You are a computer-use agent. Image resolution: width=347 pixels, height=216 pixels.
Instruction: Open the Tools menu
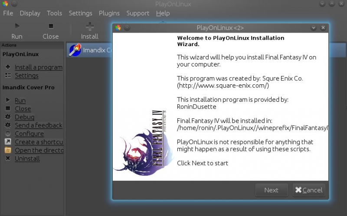click(54, 13)
